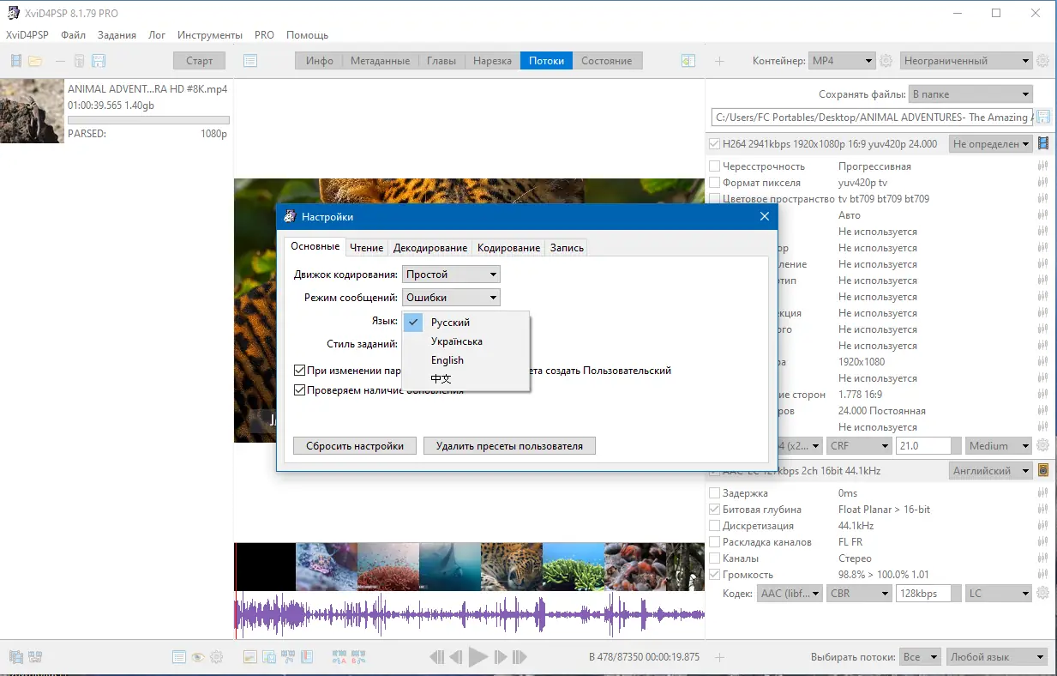
Task: Toggle the Битовая глубина checkbox in audio section
Action: point(714,509)
